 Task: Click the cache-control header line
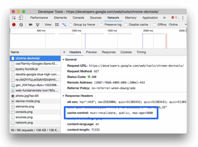(x=110, y=113)
